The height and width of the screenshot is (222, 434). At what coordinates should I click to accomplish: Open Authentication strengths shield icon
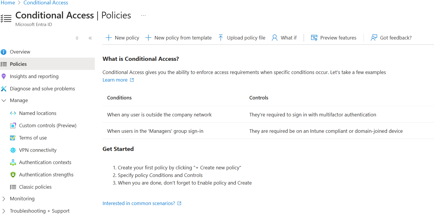pyautogui.click(x=13, y=175)
